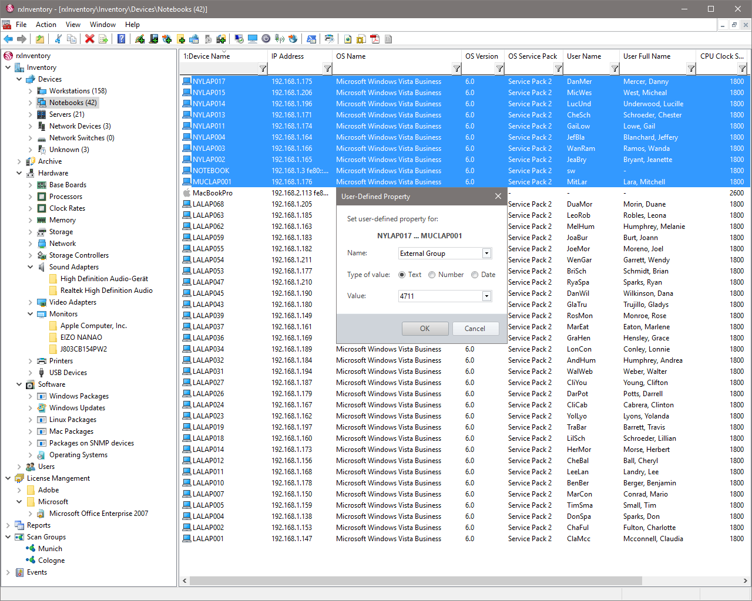Open the Name dropdown showing External Group

point(486,254)
